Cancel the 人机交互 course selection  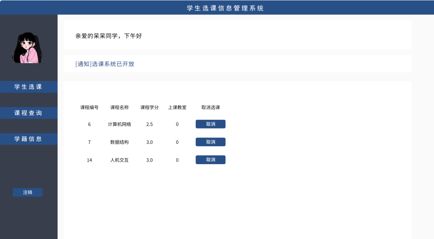211,160
